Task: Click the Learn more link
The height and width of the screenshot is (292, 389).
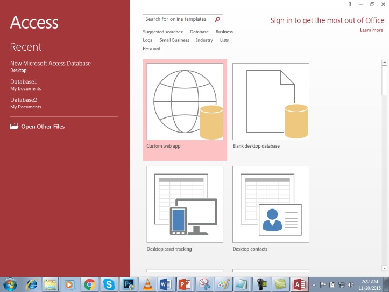Action: (x=371, y=30)
